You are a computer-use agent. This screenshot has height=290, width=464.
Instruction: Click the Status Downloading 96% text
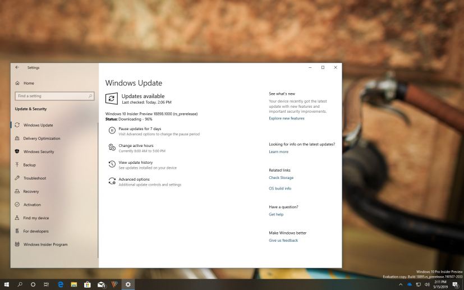[x=128, y=119]
